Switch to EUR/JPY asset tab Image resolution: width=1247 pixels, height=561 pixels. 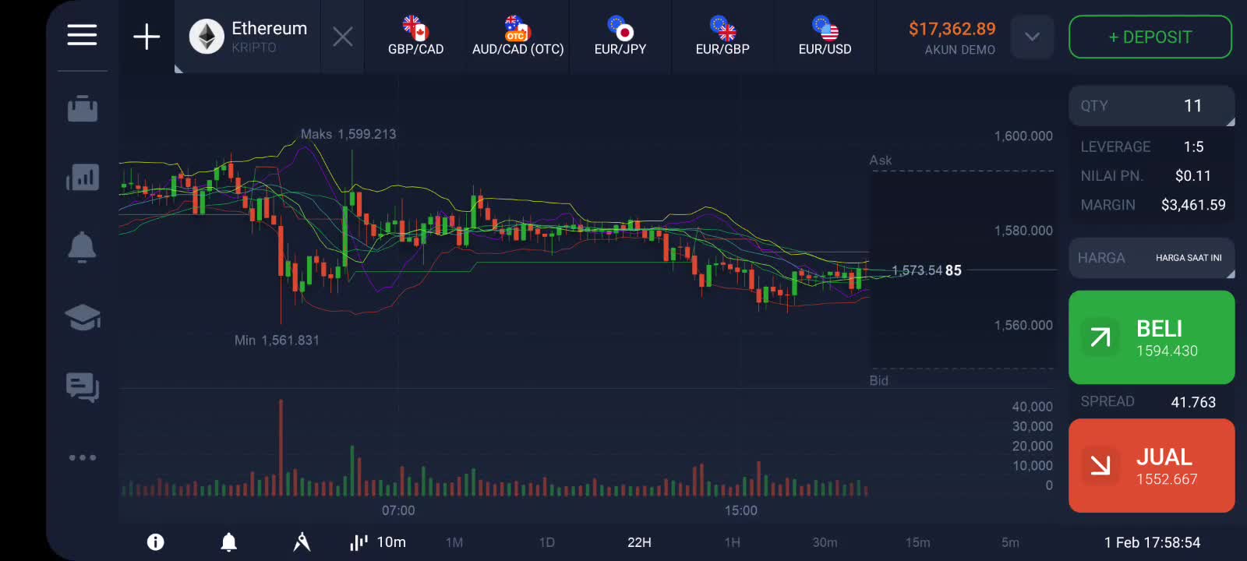coord(620,37)
